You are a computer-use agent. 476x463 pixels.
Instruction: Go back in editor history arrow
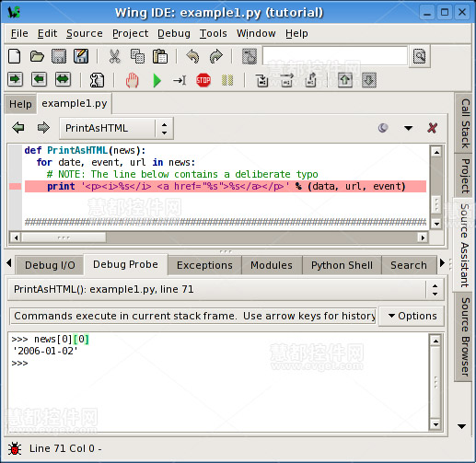point(18,127)
